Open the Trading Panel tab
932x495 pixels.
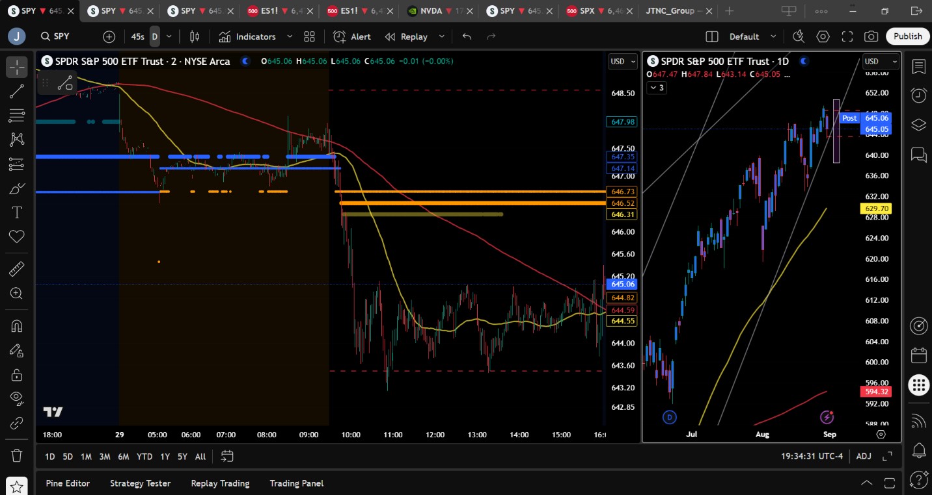pos(296,483)
